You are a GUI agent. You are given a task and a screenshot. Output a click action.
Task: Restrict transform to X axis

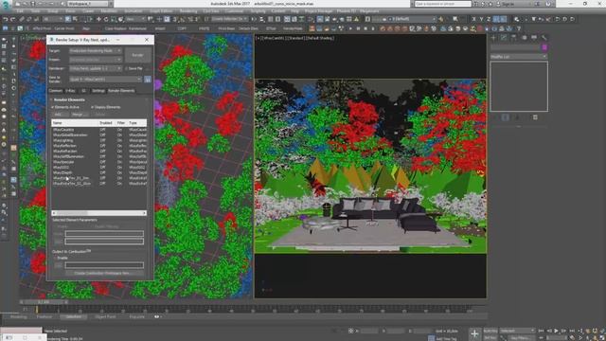(x=473, y=19)
